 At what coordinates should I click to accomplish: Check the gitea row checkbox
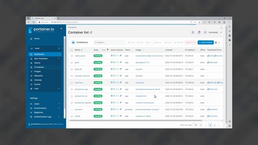72,63
